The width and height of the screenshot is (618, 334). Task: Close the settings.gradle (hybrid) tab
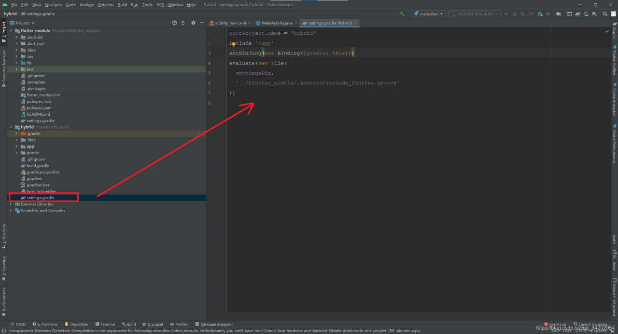(356, 23)
